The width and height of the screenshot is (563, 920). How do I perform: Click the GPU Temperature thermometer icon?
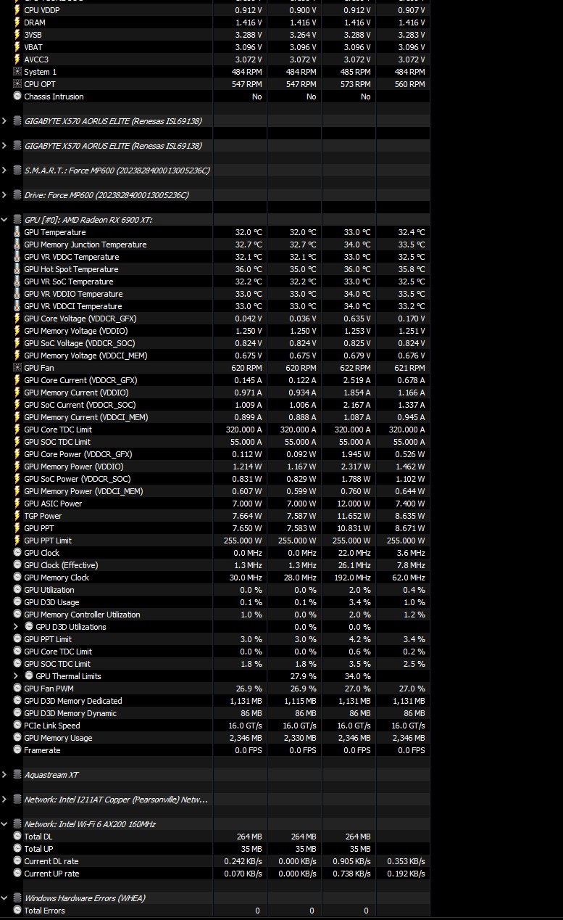(17, 232)
